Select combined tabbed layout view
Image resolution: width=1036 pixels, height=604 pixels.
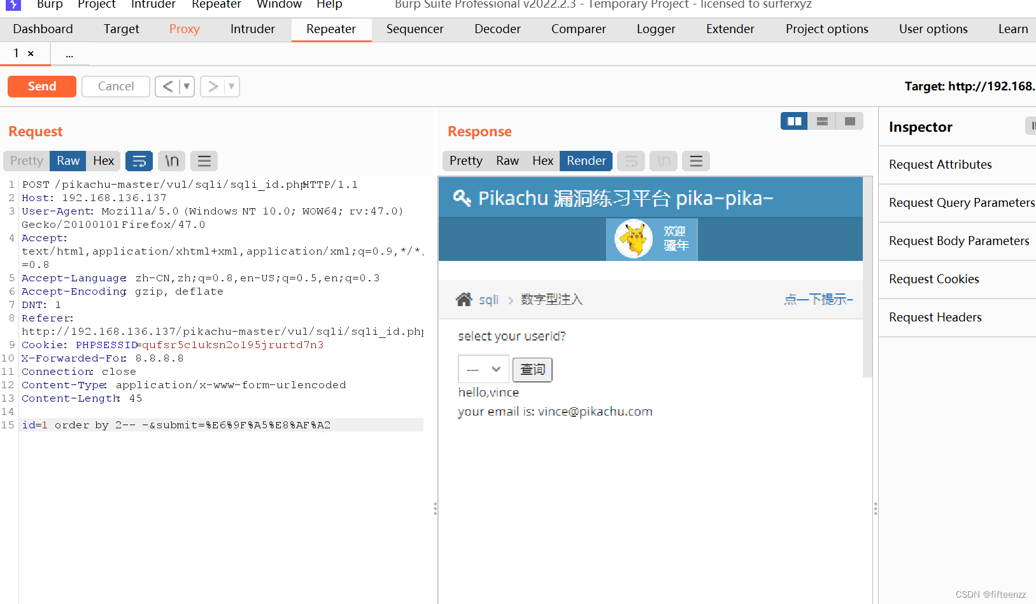click(x=849, y=121)
